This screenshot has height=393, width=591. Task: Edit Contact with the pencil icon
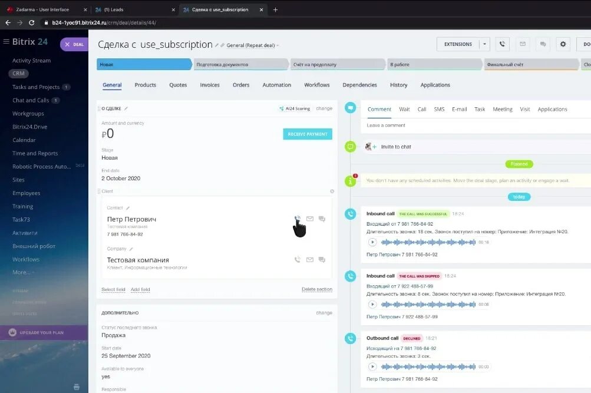click(x=128, y=208)
